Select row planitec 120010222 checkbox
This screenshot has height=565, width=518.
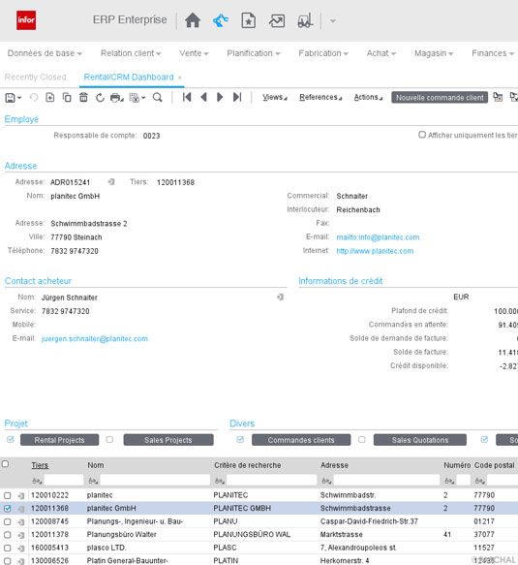(x=7, y=496)
